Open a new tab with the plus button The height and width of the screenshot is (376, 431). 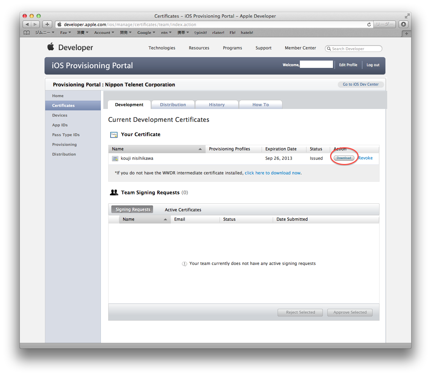click(x=406, y=34)
